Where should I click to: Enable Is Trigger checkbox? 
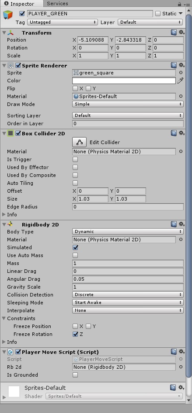coord(75,159)
